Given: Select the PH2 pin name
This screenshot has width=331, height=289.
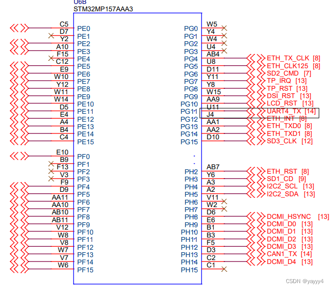Looking at the screenshot, I should click(191, 172).
